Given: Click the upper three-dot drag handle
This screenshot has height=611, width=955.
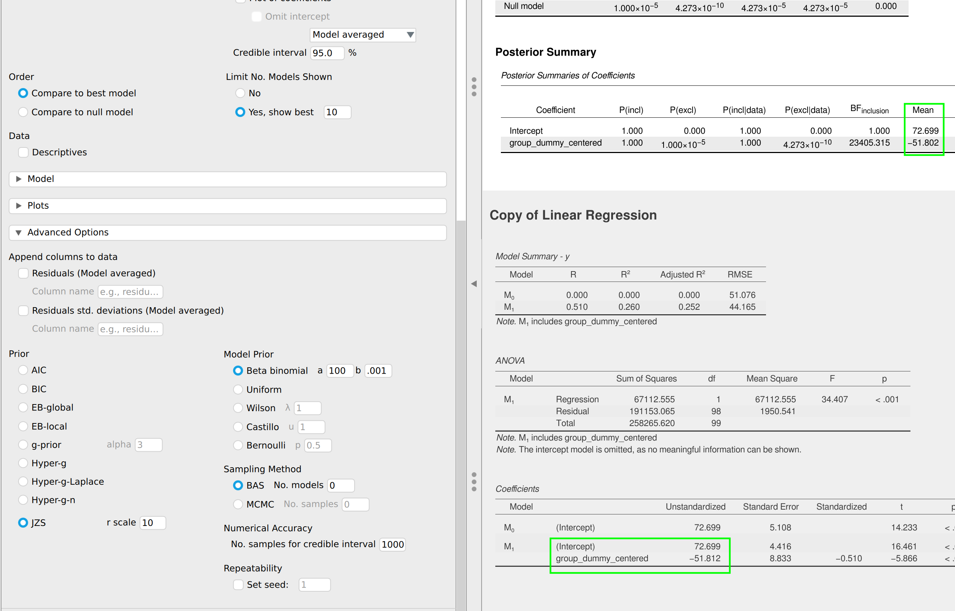Looking at the screenshot, I should [473, 87].
